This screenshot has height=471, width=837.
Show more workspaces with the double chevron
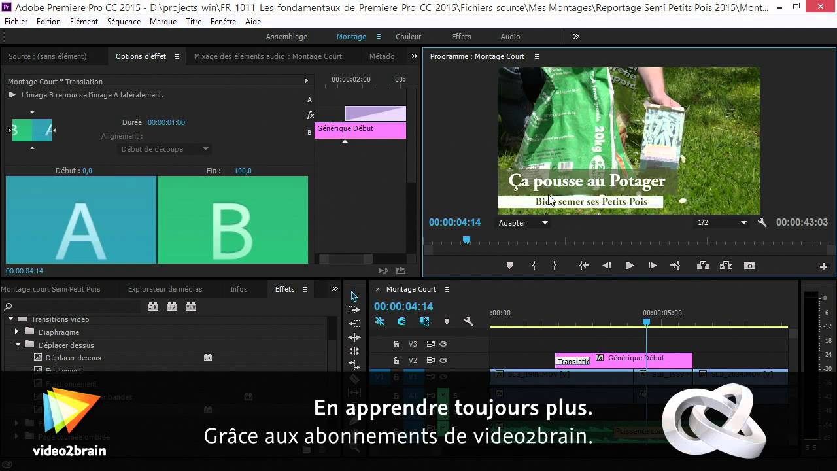[x=576, y=37]
